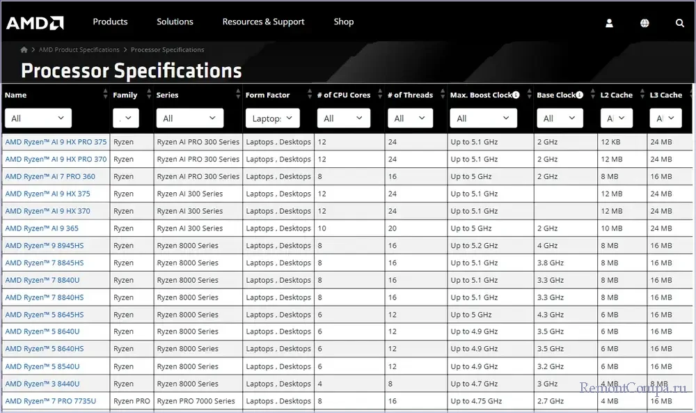Go to the Shop menu item
The width and height of the screenshot is (696, 413).
pos(343,22)
